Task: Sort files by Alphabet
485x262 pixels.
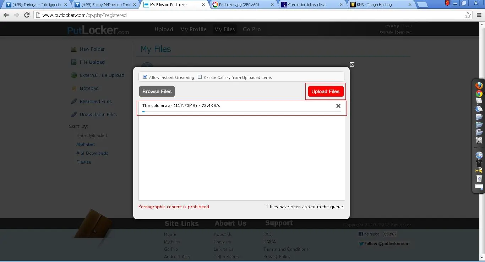Action: [86, 144]
